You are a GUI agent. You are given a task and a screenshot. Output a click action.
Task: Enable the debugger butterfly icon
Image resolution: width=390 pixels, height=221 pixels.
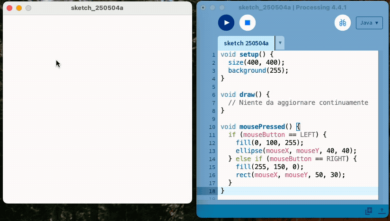pyautogui.click(x=342, y=23)
